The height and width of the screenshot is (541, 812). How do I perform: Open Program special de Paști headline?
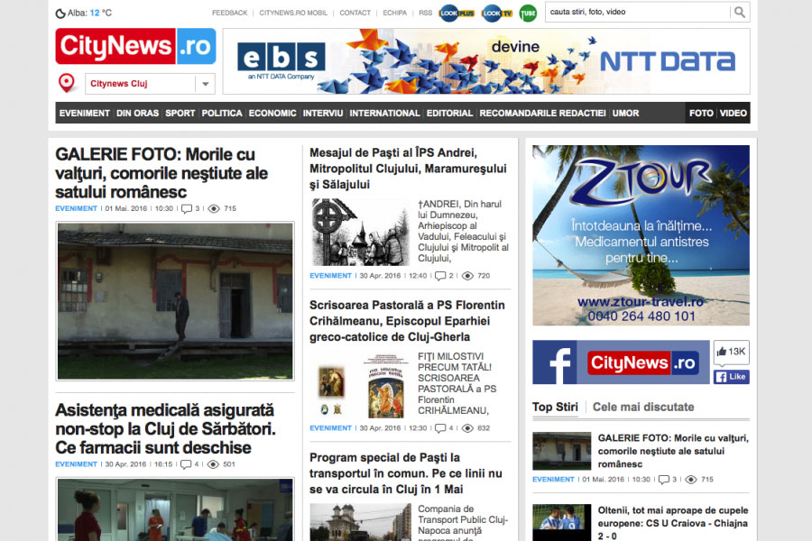(x=405, y=473)
